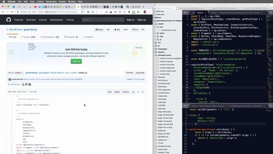This screenshot has height=154, width=273.
Task: Open the Branch master dropdown
Action: [x=15, y=73]
